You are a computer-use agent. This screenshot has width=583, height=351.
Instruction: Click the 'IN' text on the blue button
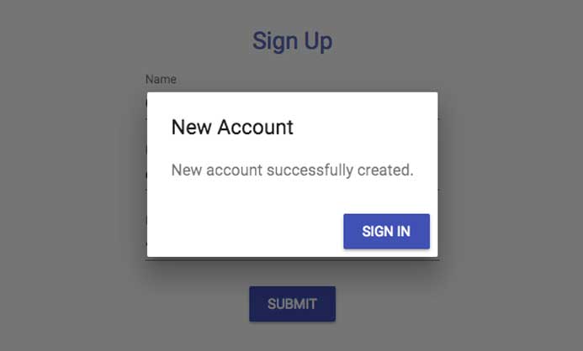404,231
